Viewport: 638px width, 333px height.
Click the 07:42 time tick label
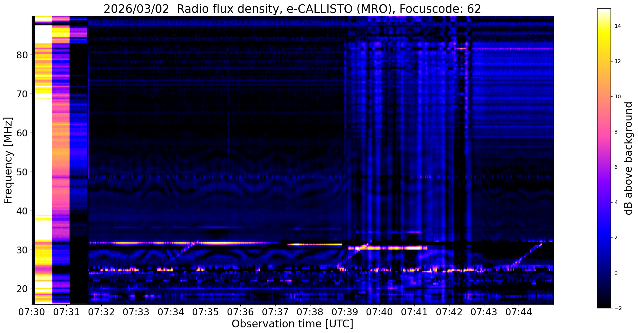(449, 311)
